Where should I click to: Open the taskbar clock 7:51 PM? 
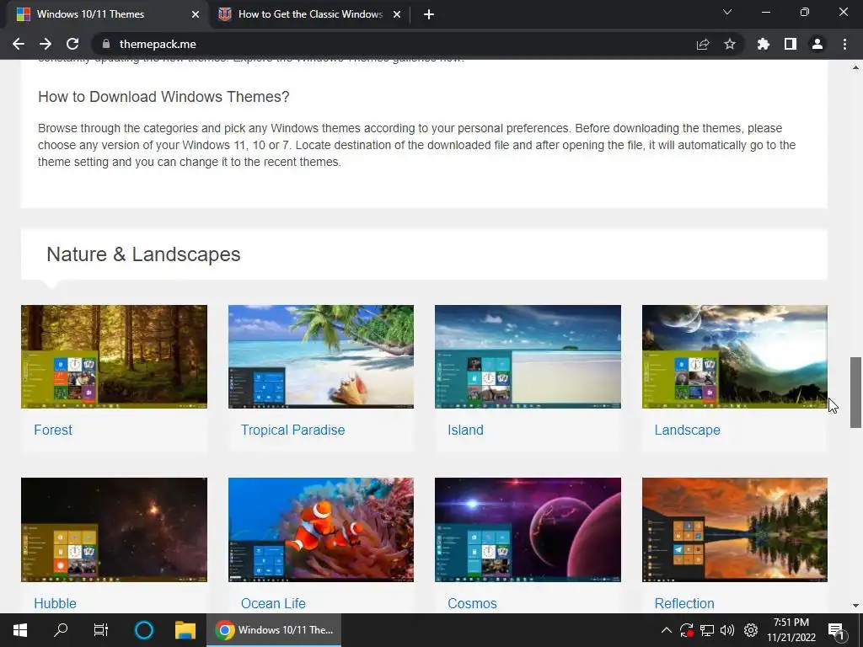pyautogui.click(x=791, y=630)
